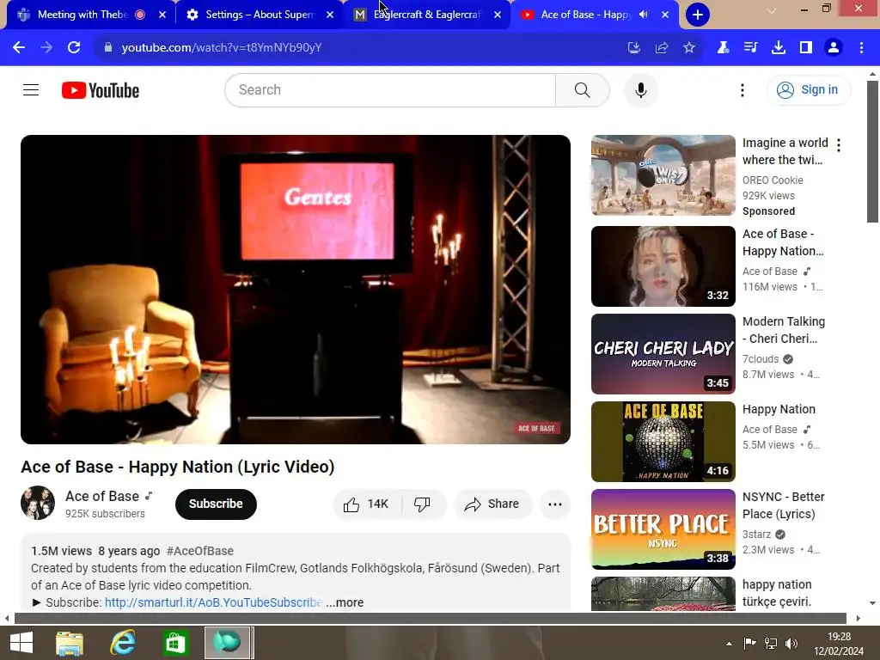Like the video with thumbs up
The width and height of the screenshot is (880, 660).
tap(367, 504)
